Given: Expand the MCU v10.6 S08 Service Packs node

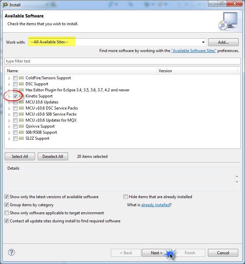Looking at the screenshot, I should pyautogui.click(x=9, y=115).
